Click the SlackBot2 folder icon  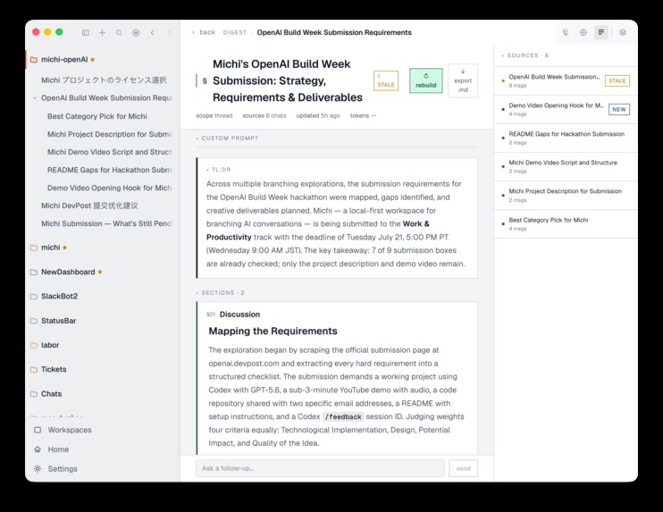click(34, 297)
